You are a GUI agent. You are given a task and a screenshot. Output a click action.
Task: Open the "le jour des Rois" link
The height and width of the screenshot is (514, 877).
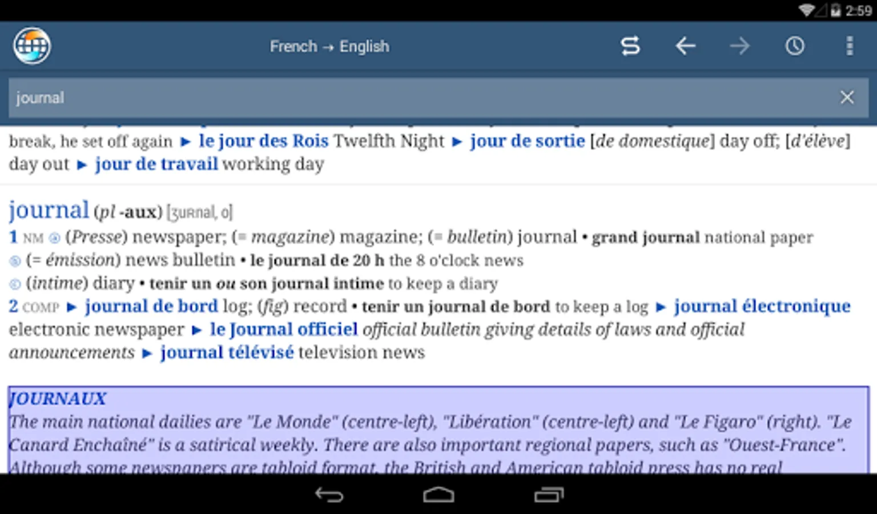pos(263,140)
